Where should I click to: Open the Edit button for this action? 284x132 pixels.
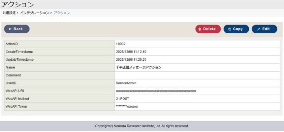(264, 29)
